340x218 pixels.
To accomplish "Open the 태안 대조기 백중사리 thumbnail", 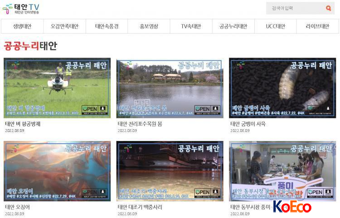I will (x=170, y=171).
